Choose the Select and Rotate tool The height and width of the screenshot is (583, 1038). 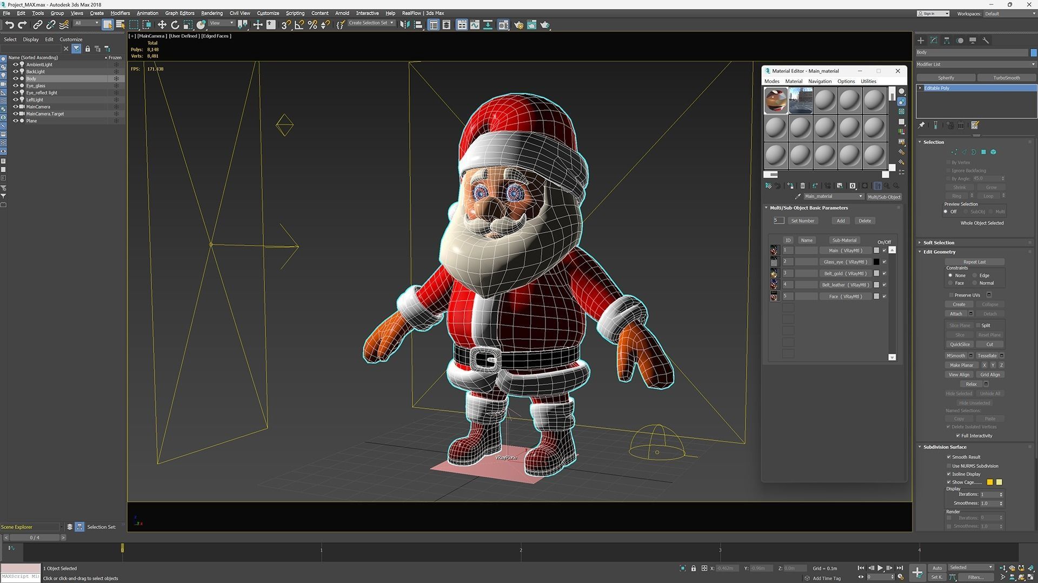click(x=175, y=25)
